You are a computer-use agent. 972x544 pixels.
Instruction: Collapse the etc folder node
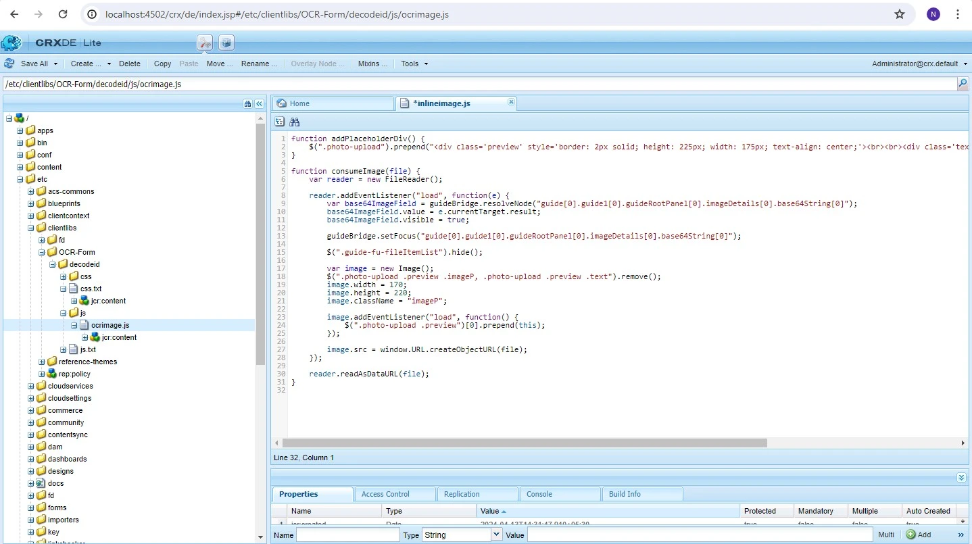(x=20, y=179)
